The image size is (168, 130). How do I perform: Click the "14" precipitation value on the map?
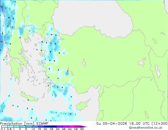pos(2,7)
